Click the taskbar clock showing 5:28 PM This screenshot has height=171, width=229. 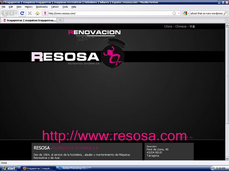pos(221,169)
